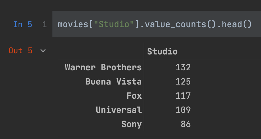Click the cell value 117
This screenshot has height=139, width=261.
click(183, 96)
